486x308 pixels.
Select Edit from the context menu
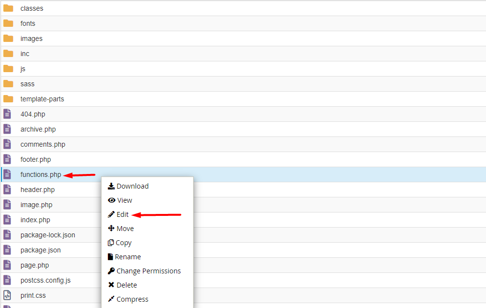point(118,214)
